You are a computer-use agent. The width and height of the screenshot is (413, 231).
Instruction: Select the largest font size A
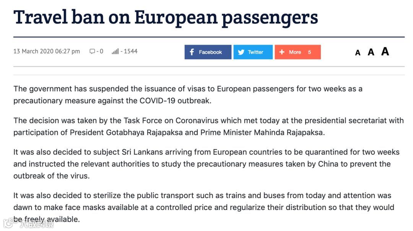[385, 51]
